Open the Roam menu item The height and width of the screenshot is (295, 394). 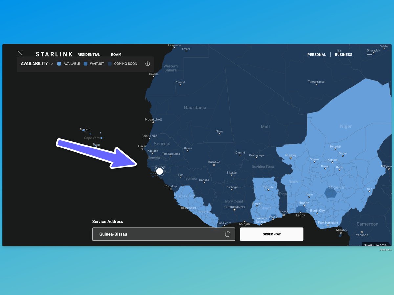tap(116, 55)
